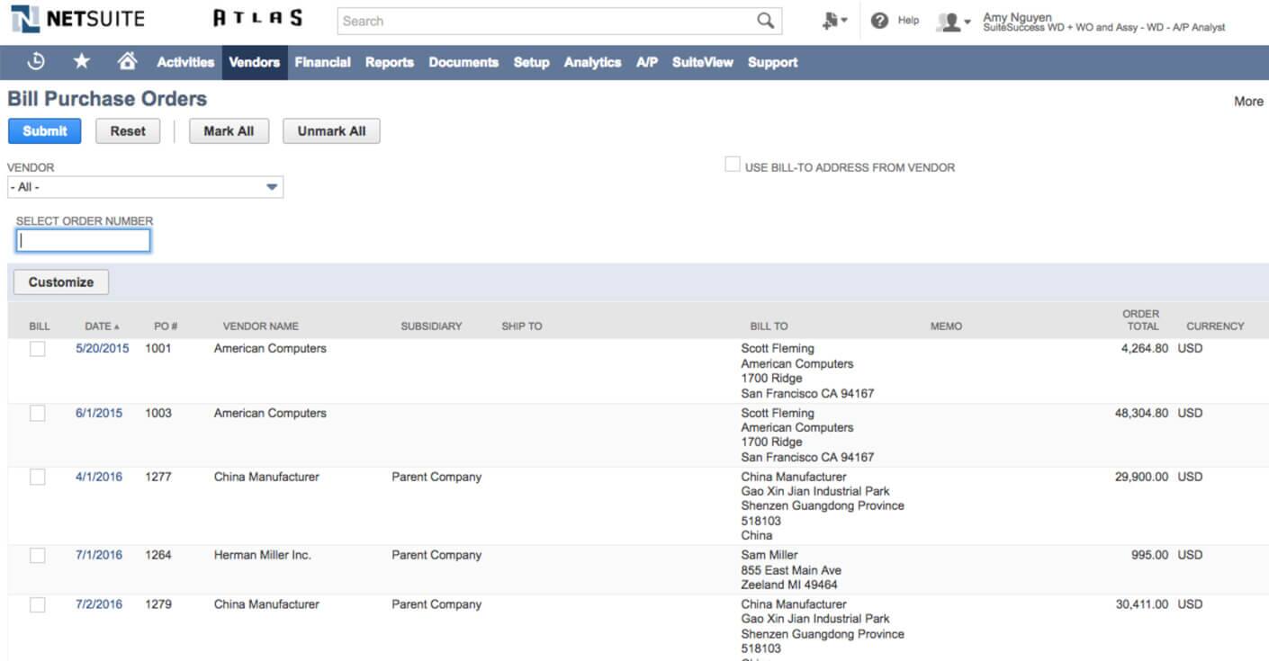Click the Submit button
Image resolution: width=1269 pixels, height=661 pixels.
[45, 130]
